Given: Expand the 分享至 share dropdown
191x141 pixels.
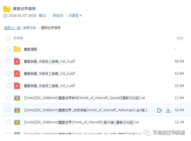Looking at the screenshot, I should [75, 16].
